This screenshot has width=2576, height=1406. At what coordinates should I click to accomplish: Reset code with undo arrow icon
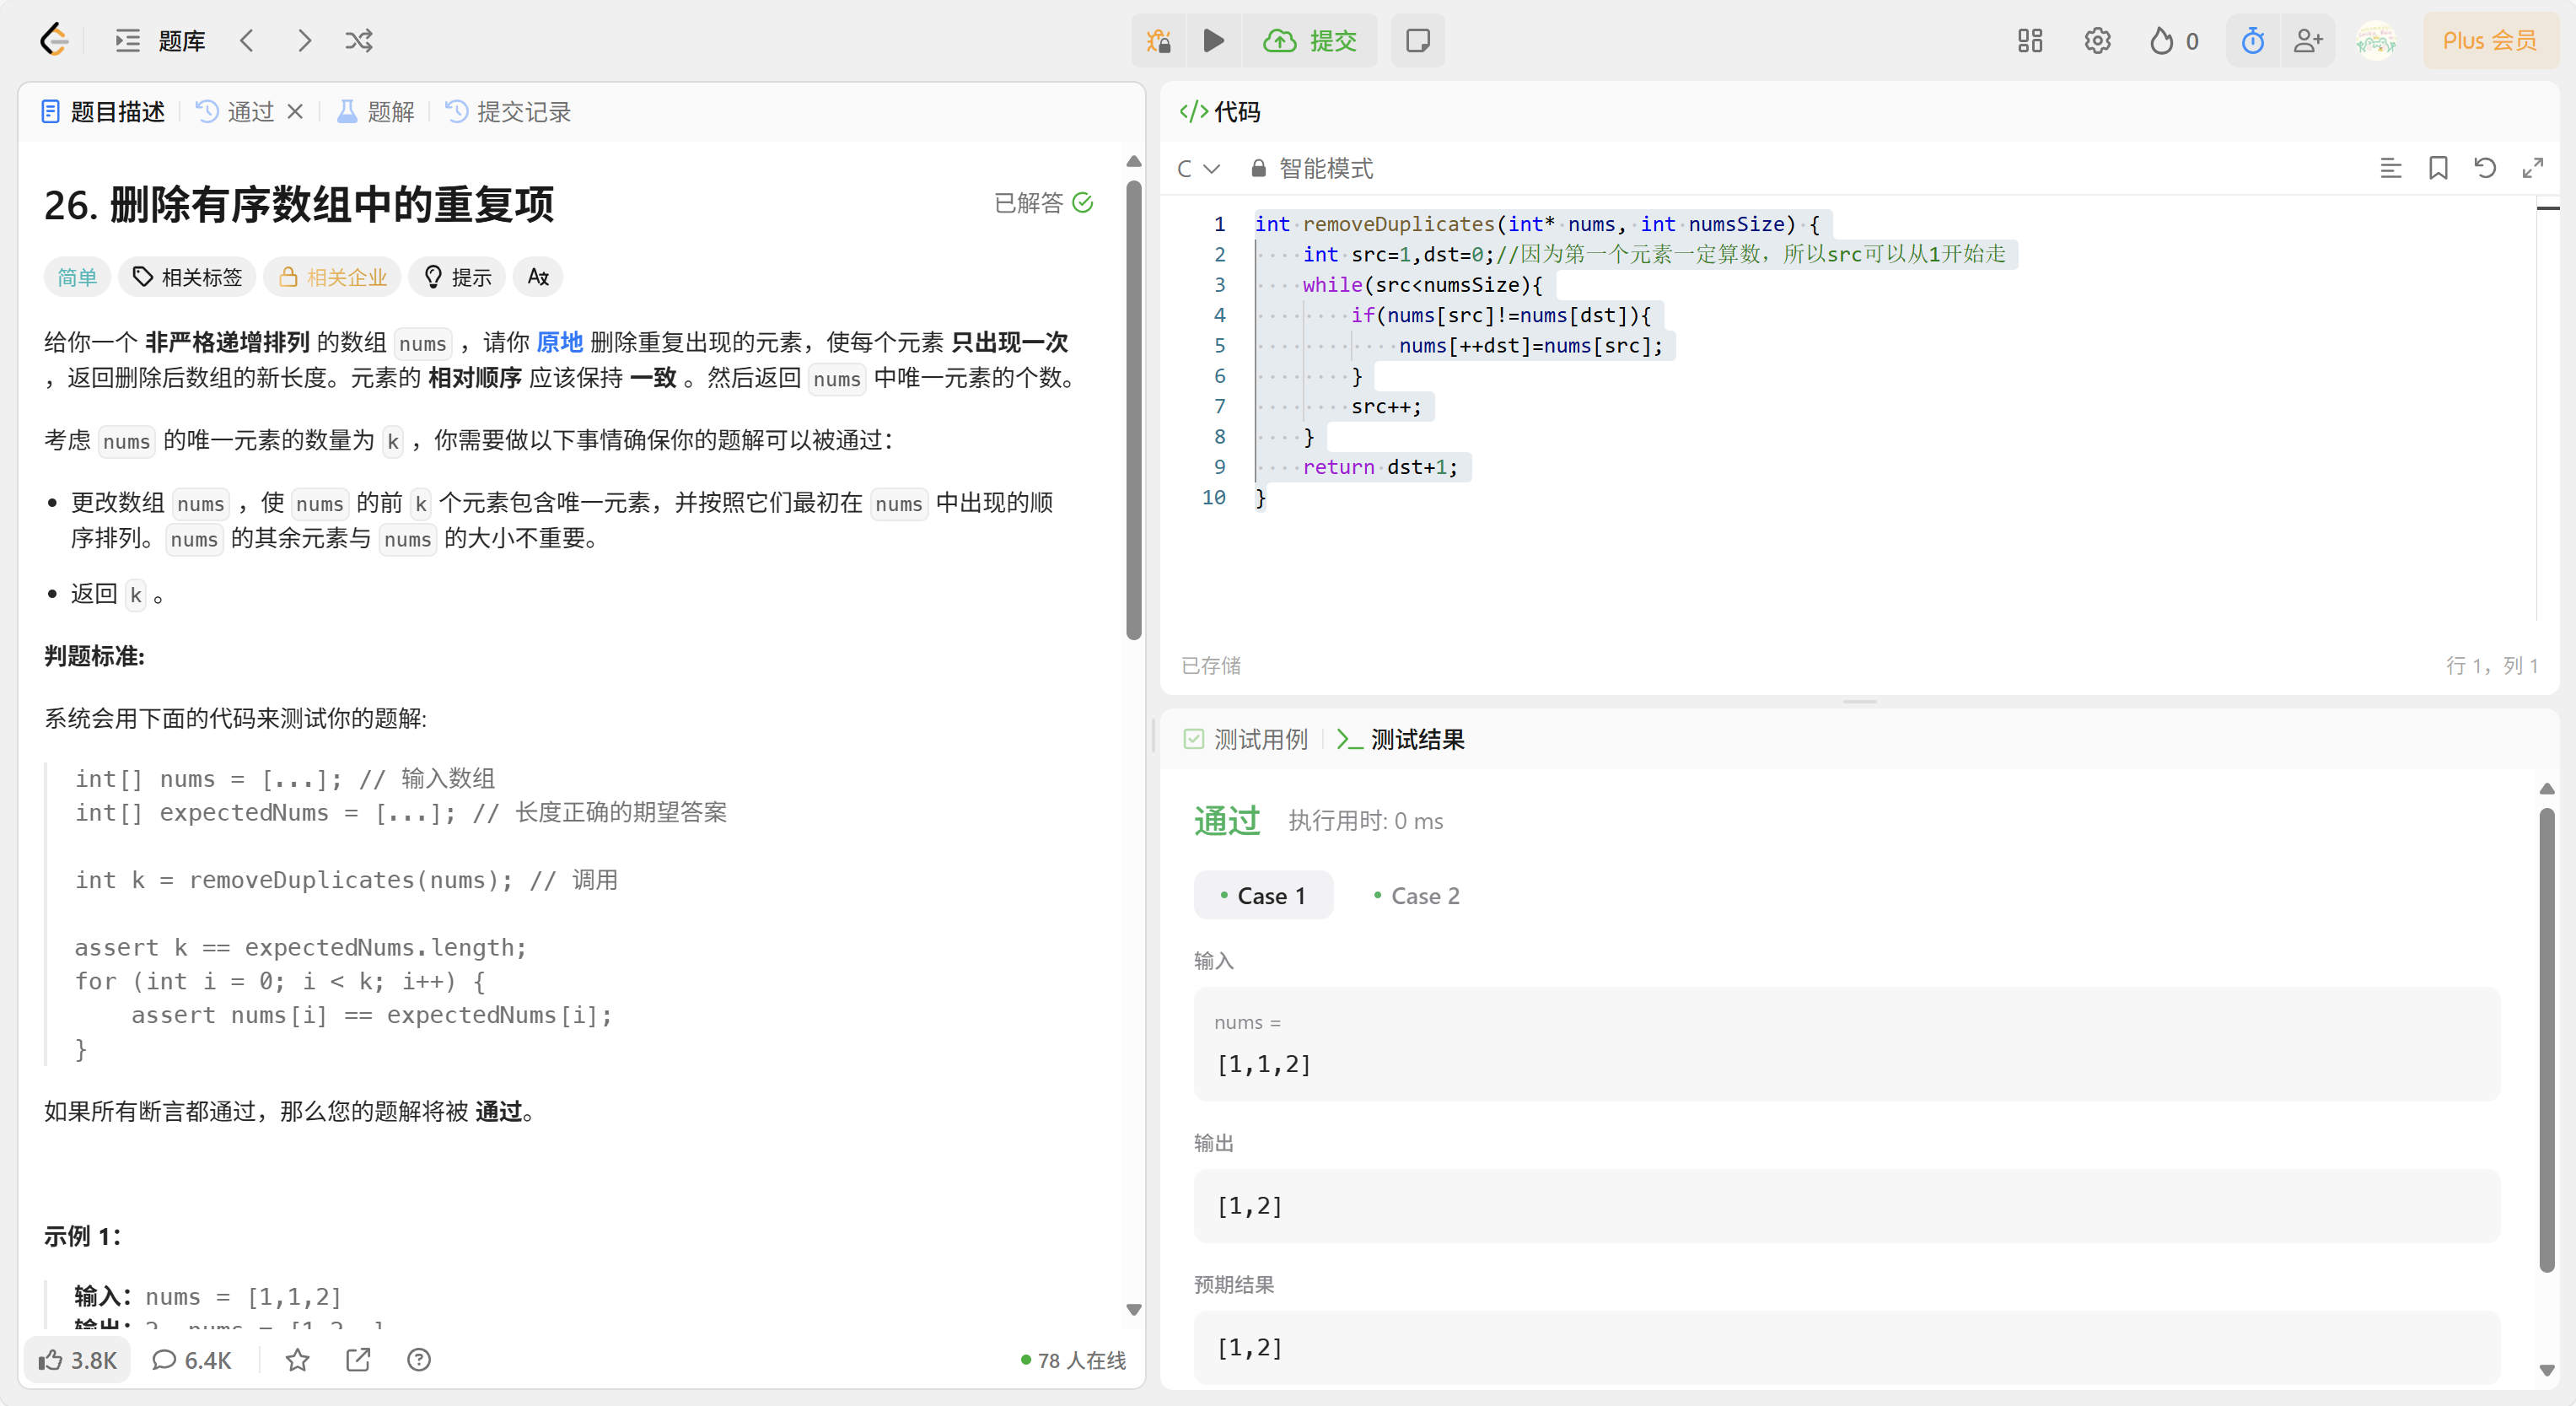click(2485, 168)
